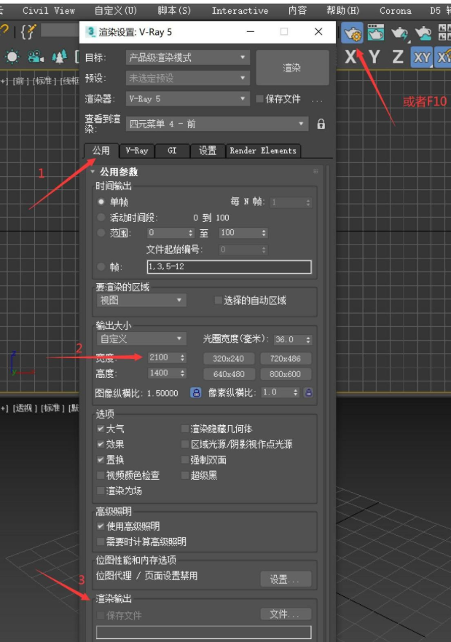Open the Area to Render dropdown
Image resolution: width=451 pixels, height=642 pixels.
tap(141, 300)
